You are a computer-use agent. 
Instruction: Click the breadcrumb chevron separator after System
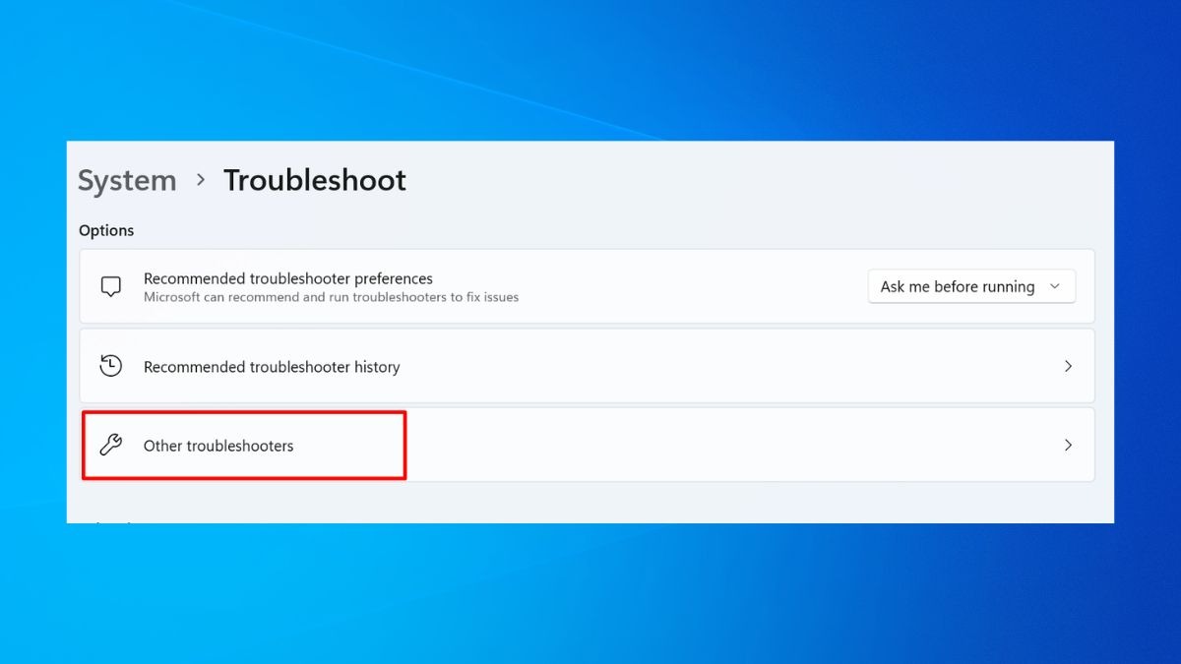(201, 180)
